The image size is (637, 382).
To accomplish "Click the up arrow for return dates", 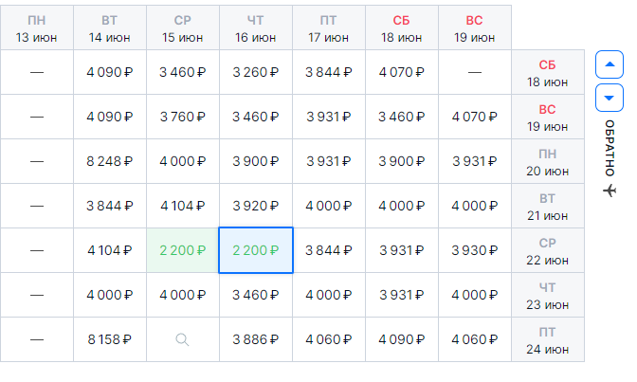I will 609,64.
